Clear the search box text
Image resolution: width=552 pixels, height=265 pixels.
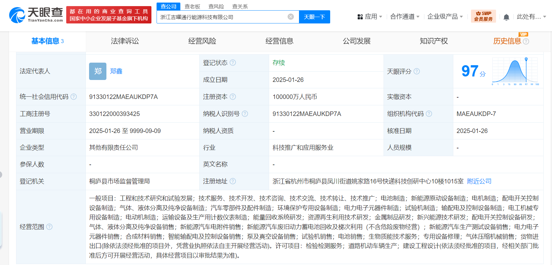click(x=291, y=17)
